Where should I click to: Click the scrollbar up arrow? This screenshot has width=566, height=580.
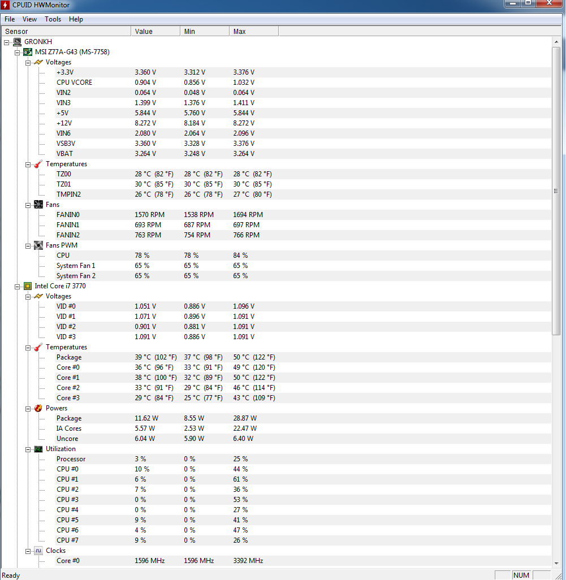click(x=556, y=42)
